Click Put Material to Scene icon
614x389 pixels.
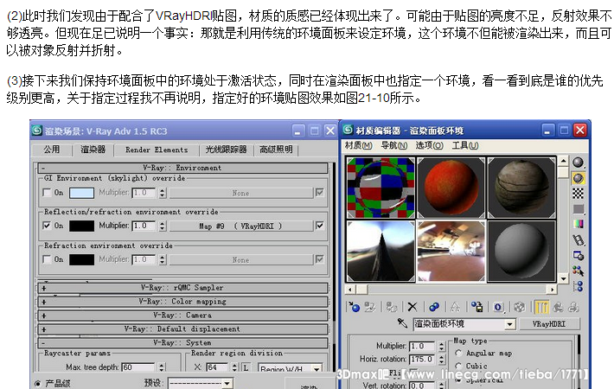[x=370, y=307]
